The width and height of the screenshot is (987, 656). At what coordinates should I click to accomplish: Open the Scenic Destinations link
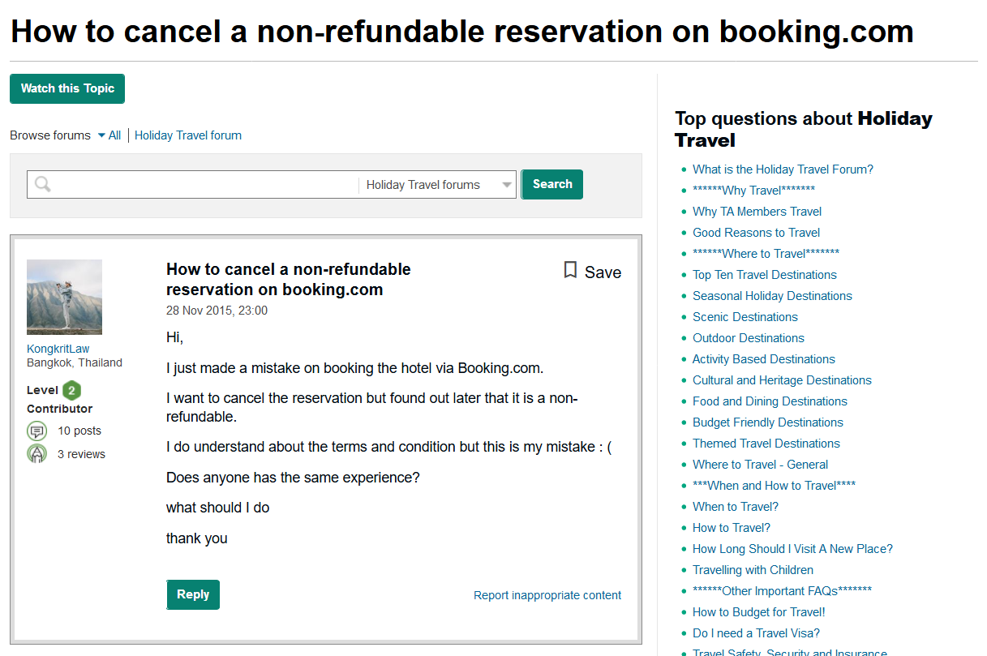click(745, 317)
